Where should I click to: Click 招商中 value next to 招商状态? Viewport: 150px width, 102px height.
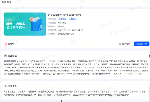click(61, 26)
